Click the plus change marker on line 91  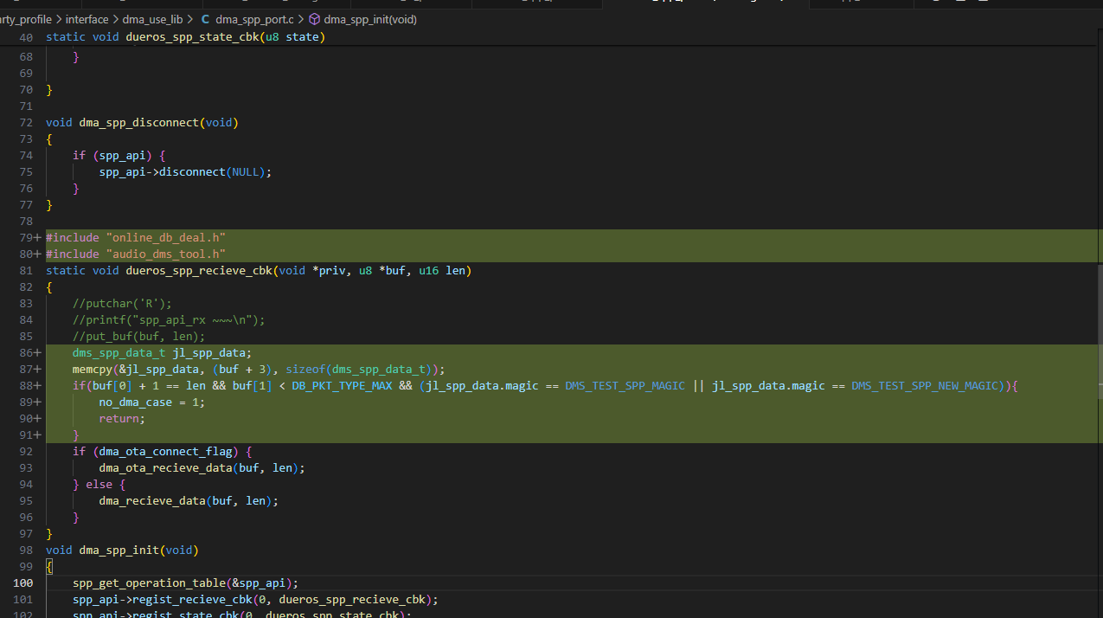click(37, 435)
